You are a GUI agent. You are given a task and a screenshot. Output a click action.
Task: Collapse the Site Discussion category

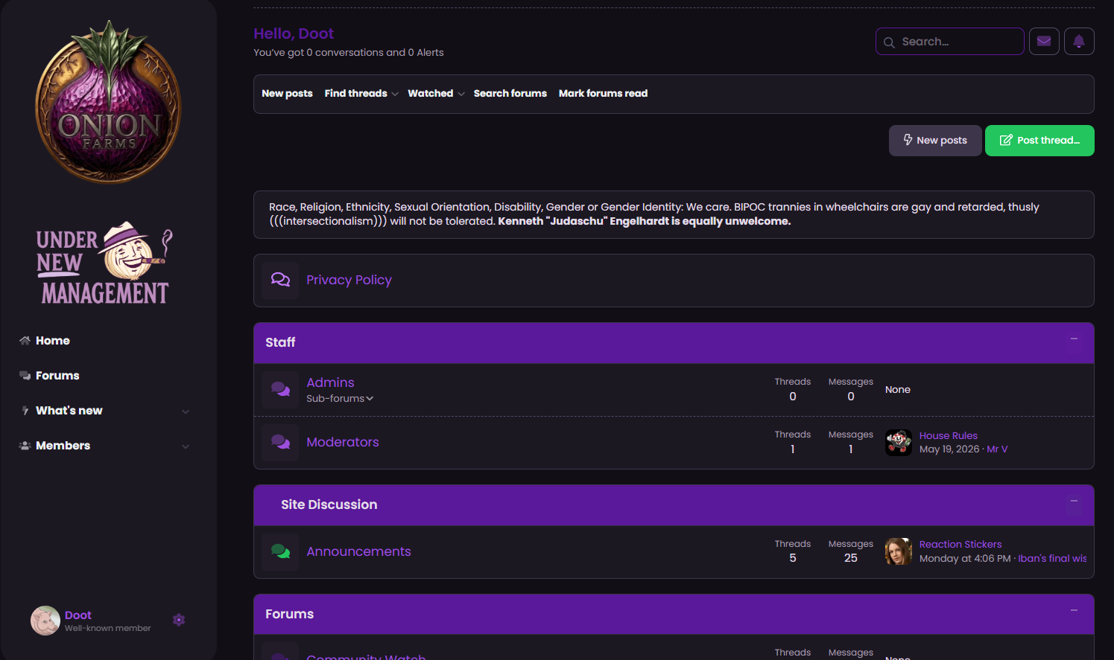tap(1074, 502)
